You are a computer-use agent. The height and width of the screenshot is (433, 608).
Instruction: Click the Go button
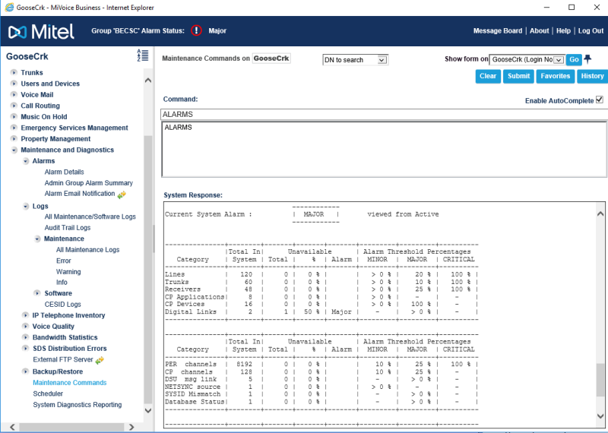tap(574, 59)
